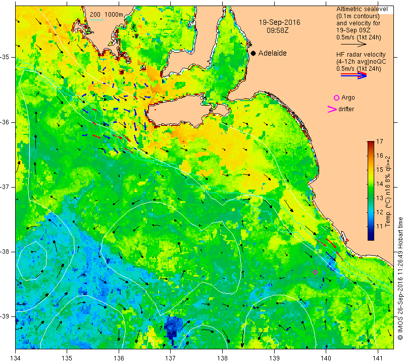Viewport: 404px width, 364px height.
Task: Click the 'Argo' legend label
Action: tap(348, 98)
